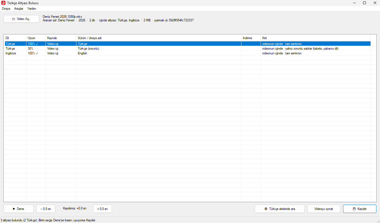Open the Araçlar menu
This screenshot has width=380, height=223.
coord(19,9)
